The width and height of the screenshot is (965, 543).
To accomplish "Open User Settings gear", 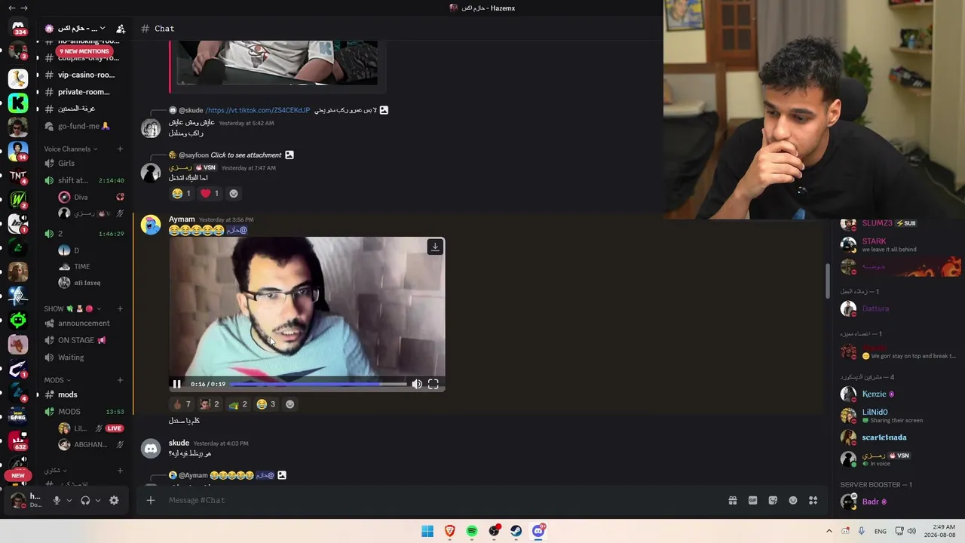I will click(x=114, y=500).
